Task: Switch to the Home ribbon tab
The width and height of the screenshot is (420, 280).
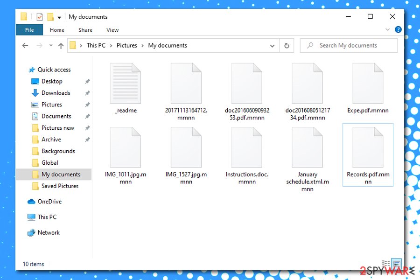Action: [57, 30]
